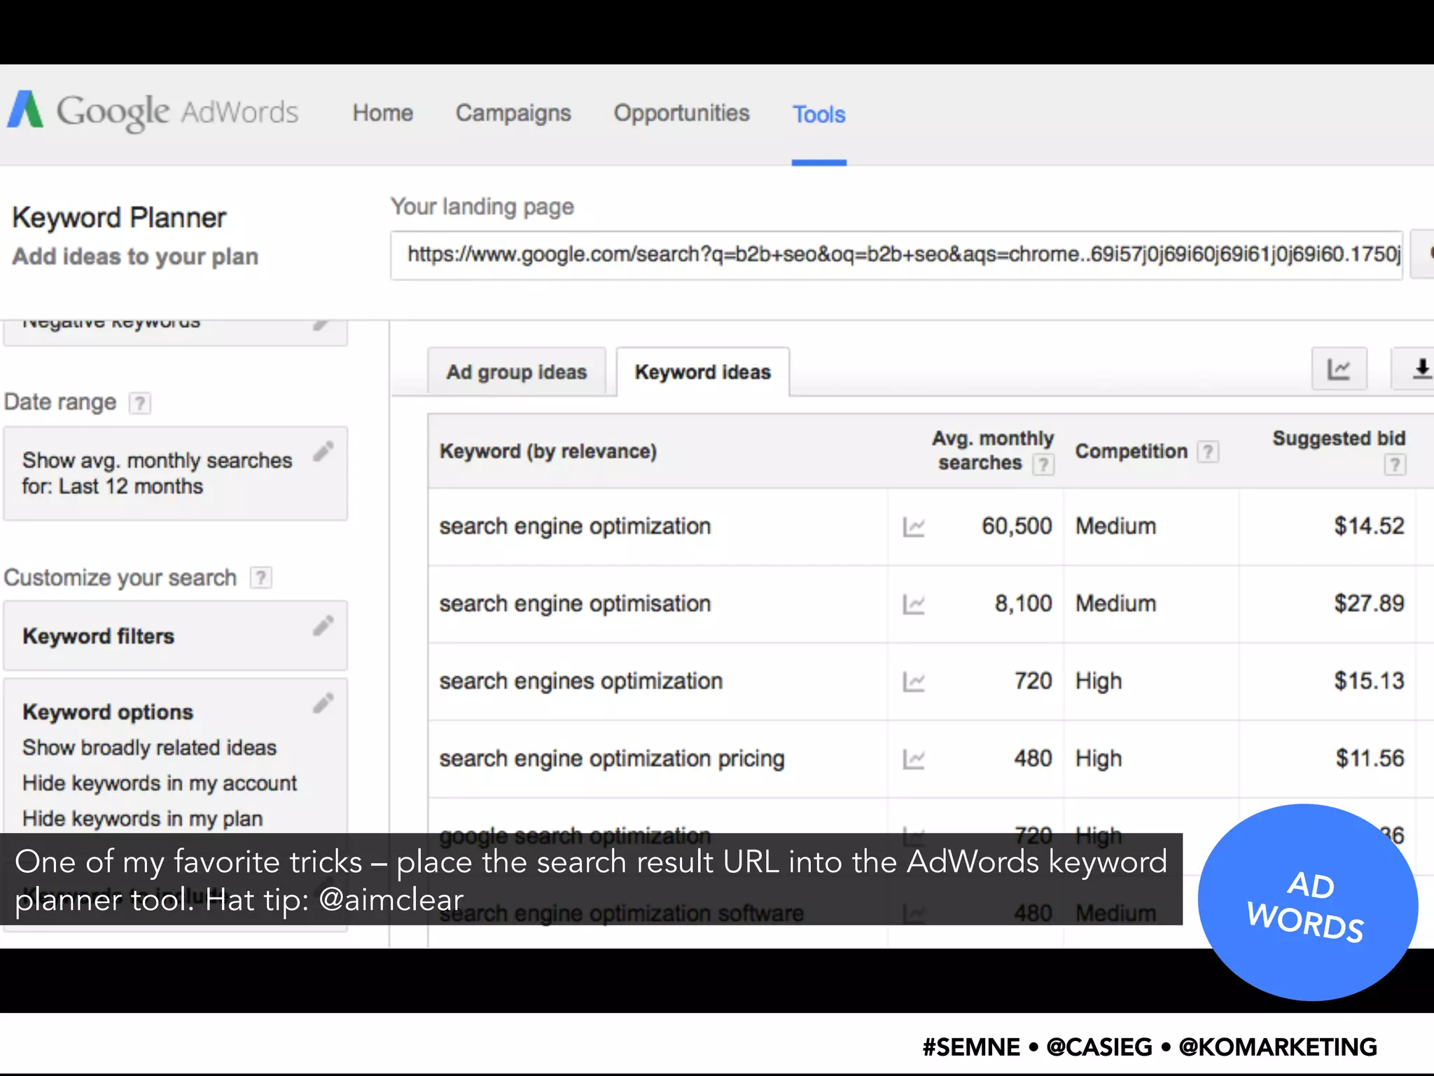Click the Keyword filters panel
The image size is (1434, 1076).
(175, 636)
